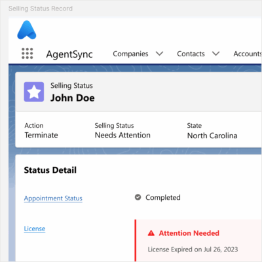Click the John Doe record name
Image resolution: width=262 pixels, height=262 pixels.
pos(73,98)
